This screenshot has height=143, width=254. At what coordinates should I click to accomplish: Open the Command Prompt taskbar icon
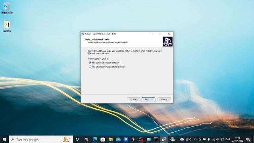[156, 139]
